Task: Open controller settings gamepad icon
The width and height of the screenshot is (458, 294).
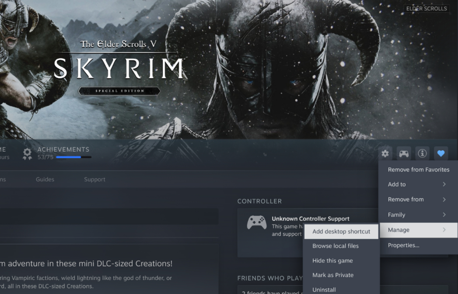Action: click(x=403, y=153)
